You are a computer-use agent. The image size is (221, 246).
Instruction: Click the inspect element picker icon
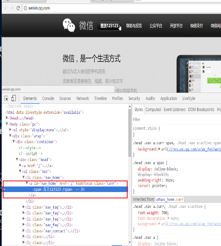point(6,98)
